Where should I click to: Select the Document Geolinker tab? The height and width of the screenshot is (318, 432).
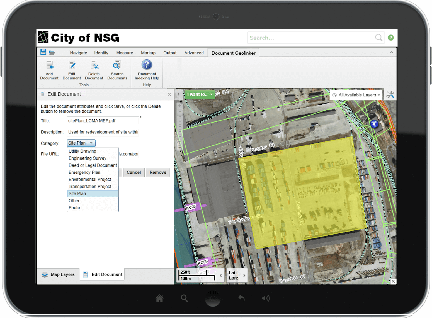234,53
